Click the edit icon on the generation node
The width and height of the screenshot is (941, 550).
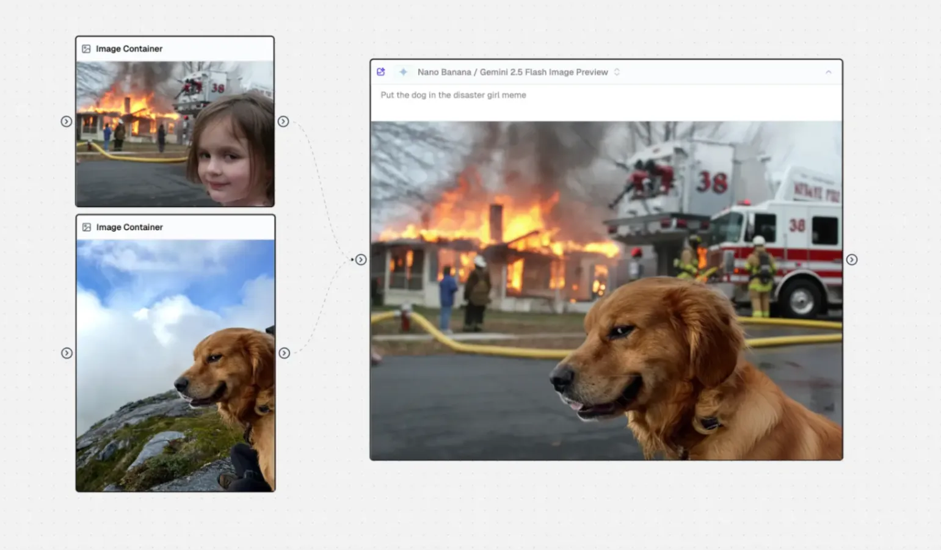pos(381,72)
